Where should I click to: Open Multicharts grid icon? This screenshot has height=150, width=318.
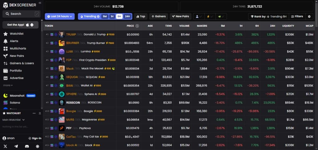point(6,49)
